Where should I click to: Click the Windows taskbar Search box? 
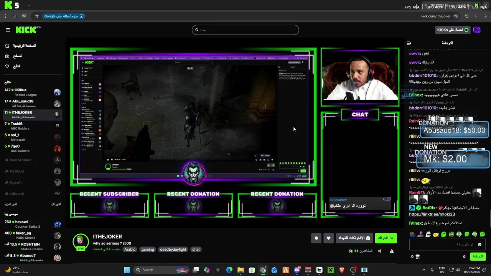[x=161, y=270]
